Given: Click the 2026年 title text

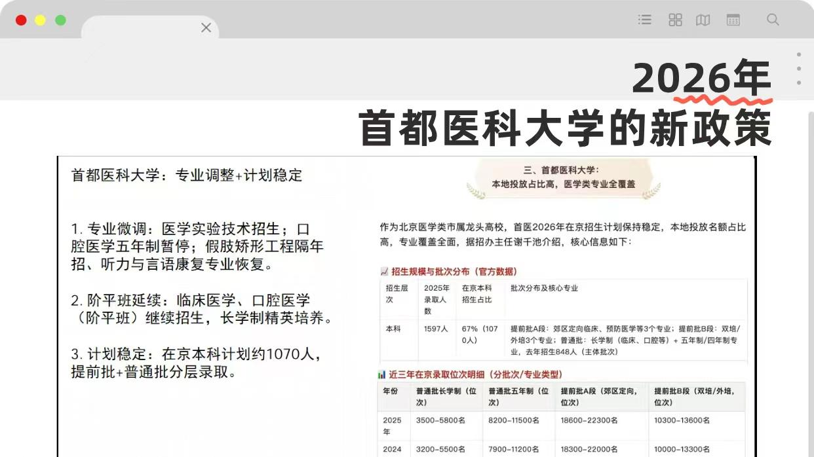Looking at the screenshot, I should 703,79.
